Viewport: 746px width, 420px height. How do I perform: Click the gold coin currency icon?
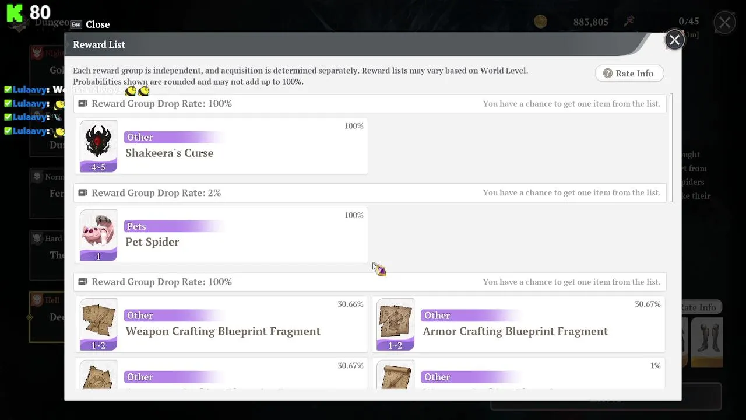coord(541,22)
